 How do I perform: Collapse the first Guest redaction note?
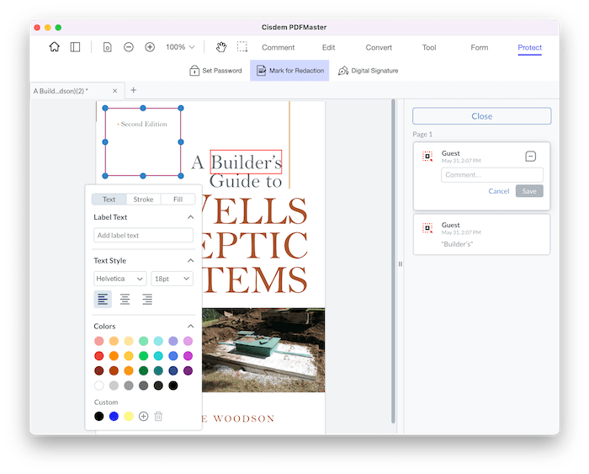tap(530, 157)
